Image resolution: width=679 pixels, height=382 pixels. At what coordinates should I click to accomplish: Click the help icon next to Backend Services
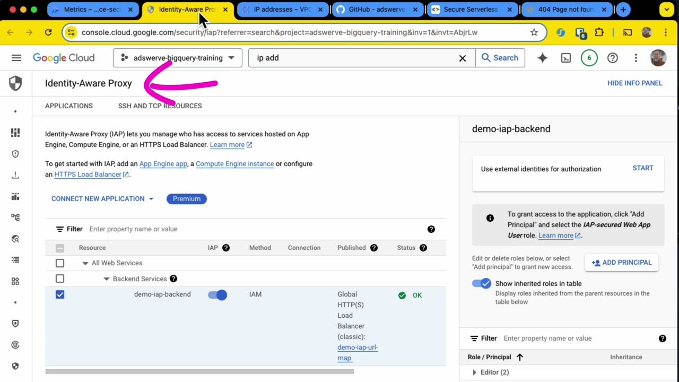173,279
